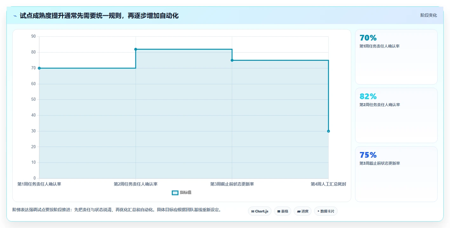Click the 表格 tag icon
The height and width of the screenshot is (228, 450).
click(279, 211)
